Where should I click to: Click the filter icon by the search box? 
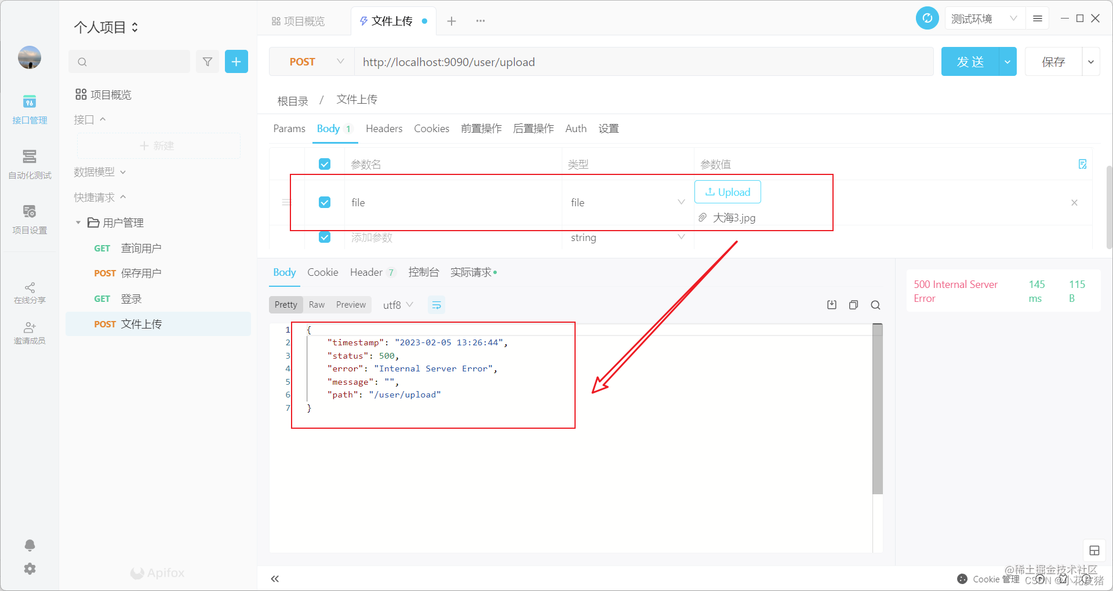208,61
